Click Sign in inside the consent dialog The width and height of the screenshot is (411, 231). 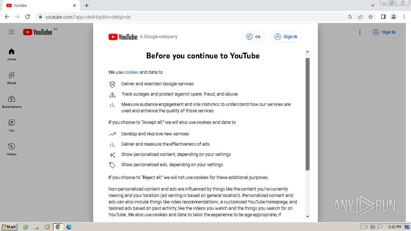point(286,37)
